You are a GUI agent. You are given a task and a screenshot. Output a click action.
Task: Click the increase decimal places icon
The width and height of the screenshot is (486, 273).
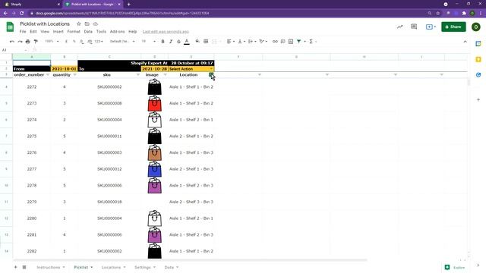[x=90, y=42]
